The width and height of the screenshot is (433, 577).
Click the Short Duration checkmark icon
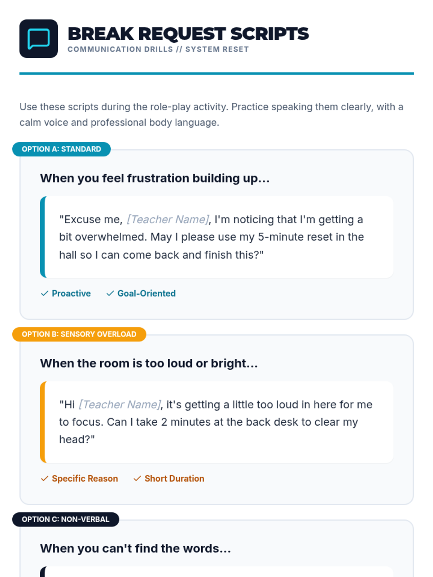coord(137,479)
